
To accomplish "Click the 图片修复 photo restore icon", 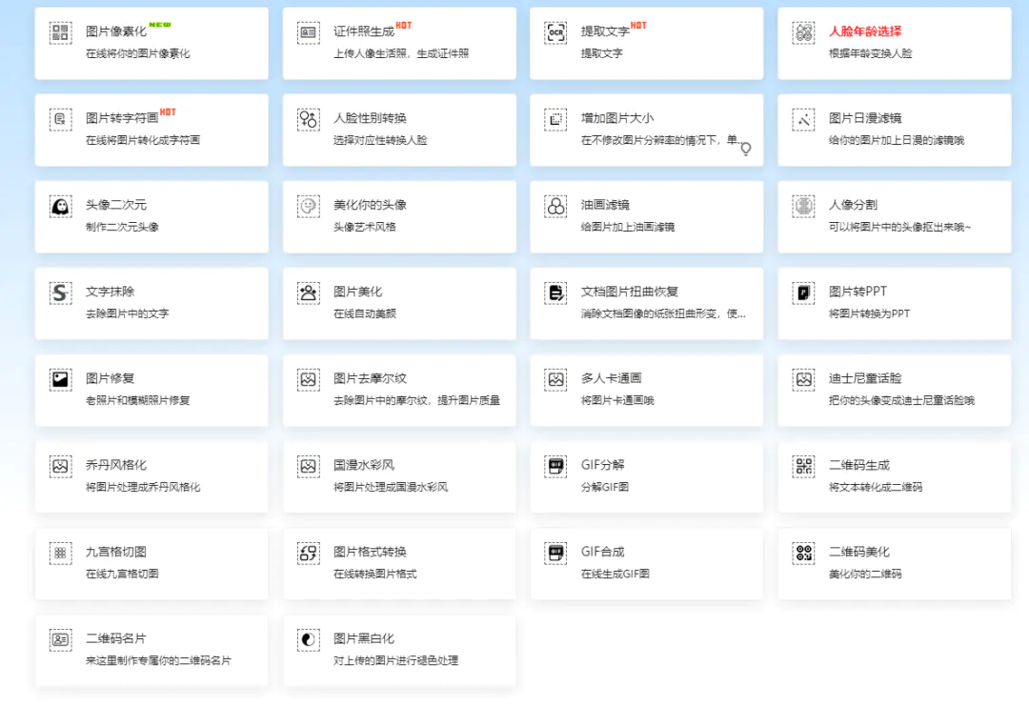I will (x=61, y=379).
